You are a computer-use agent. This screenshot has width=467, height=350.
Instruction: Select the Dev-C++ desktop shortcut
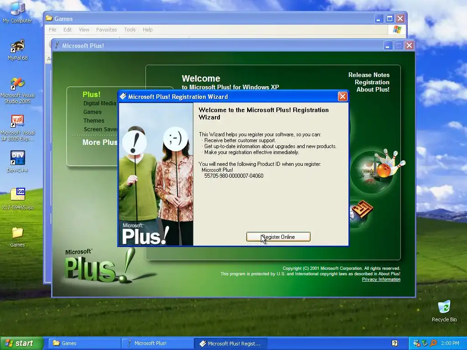pos(17,162)
